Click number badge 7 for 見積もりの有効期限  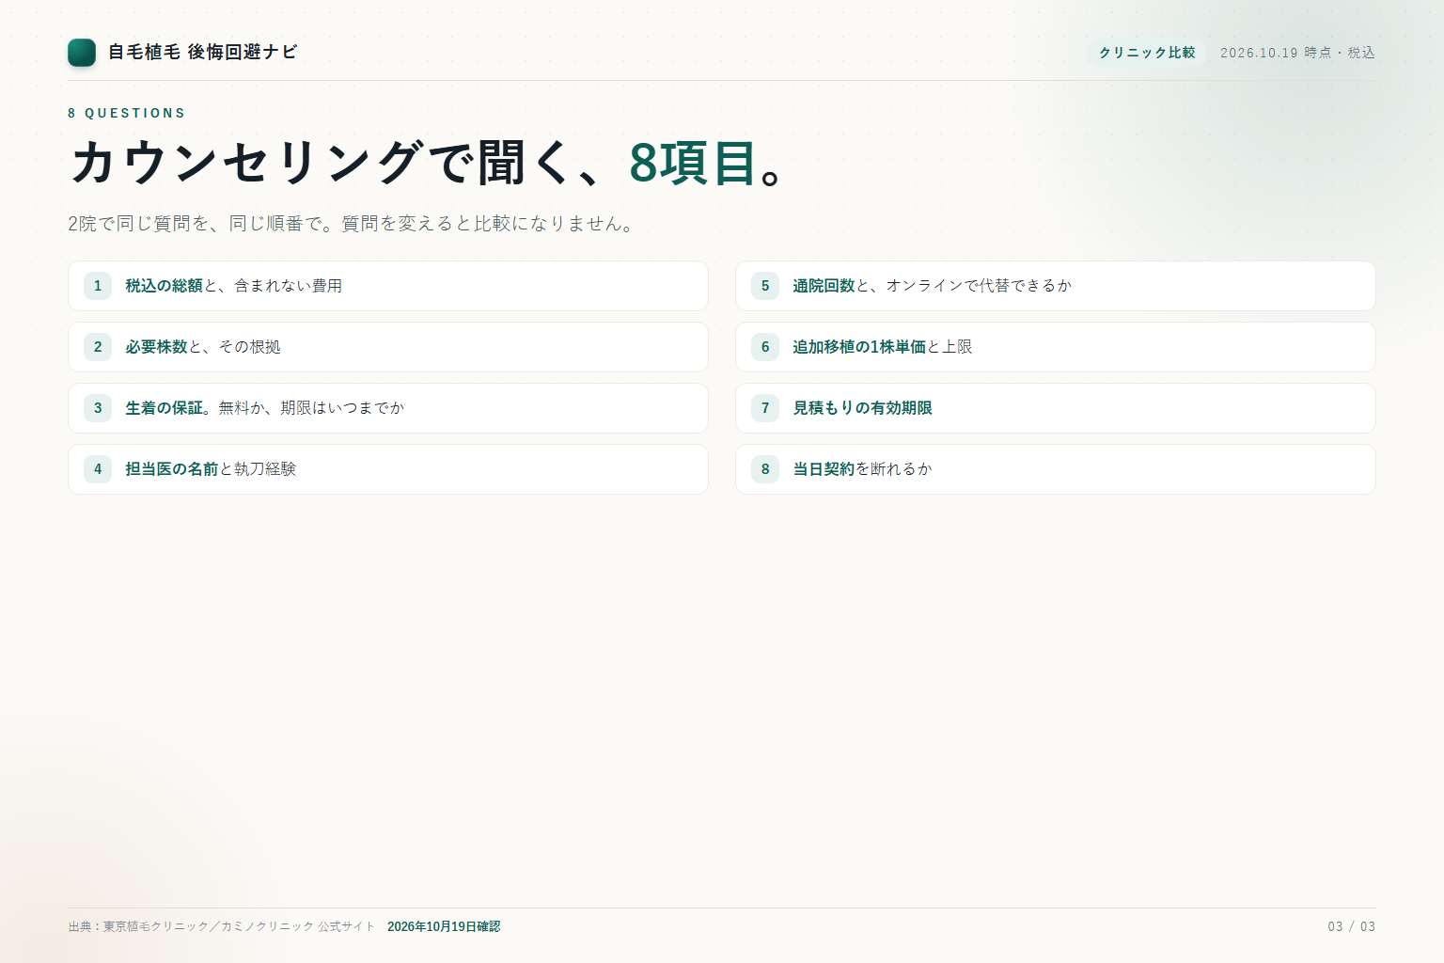tap(765, 408)
